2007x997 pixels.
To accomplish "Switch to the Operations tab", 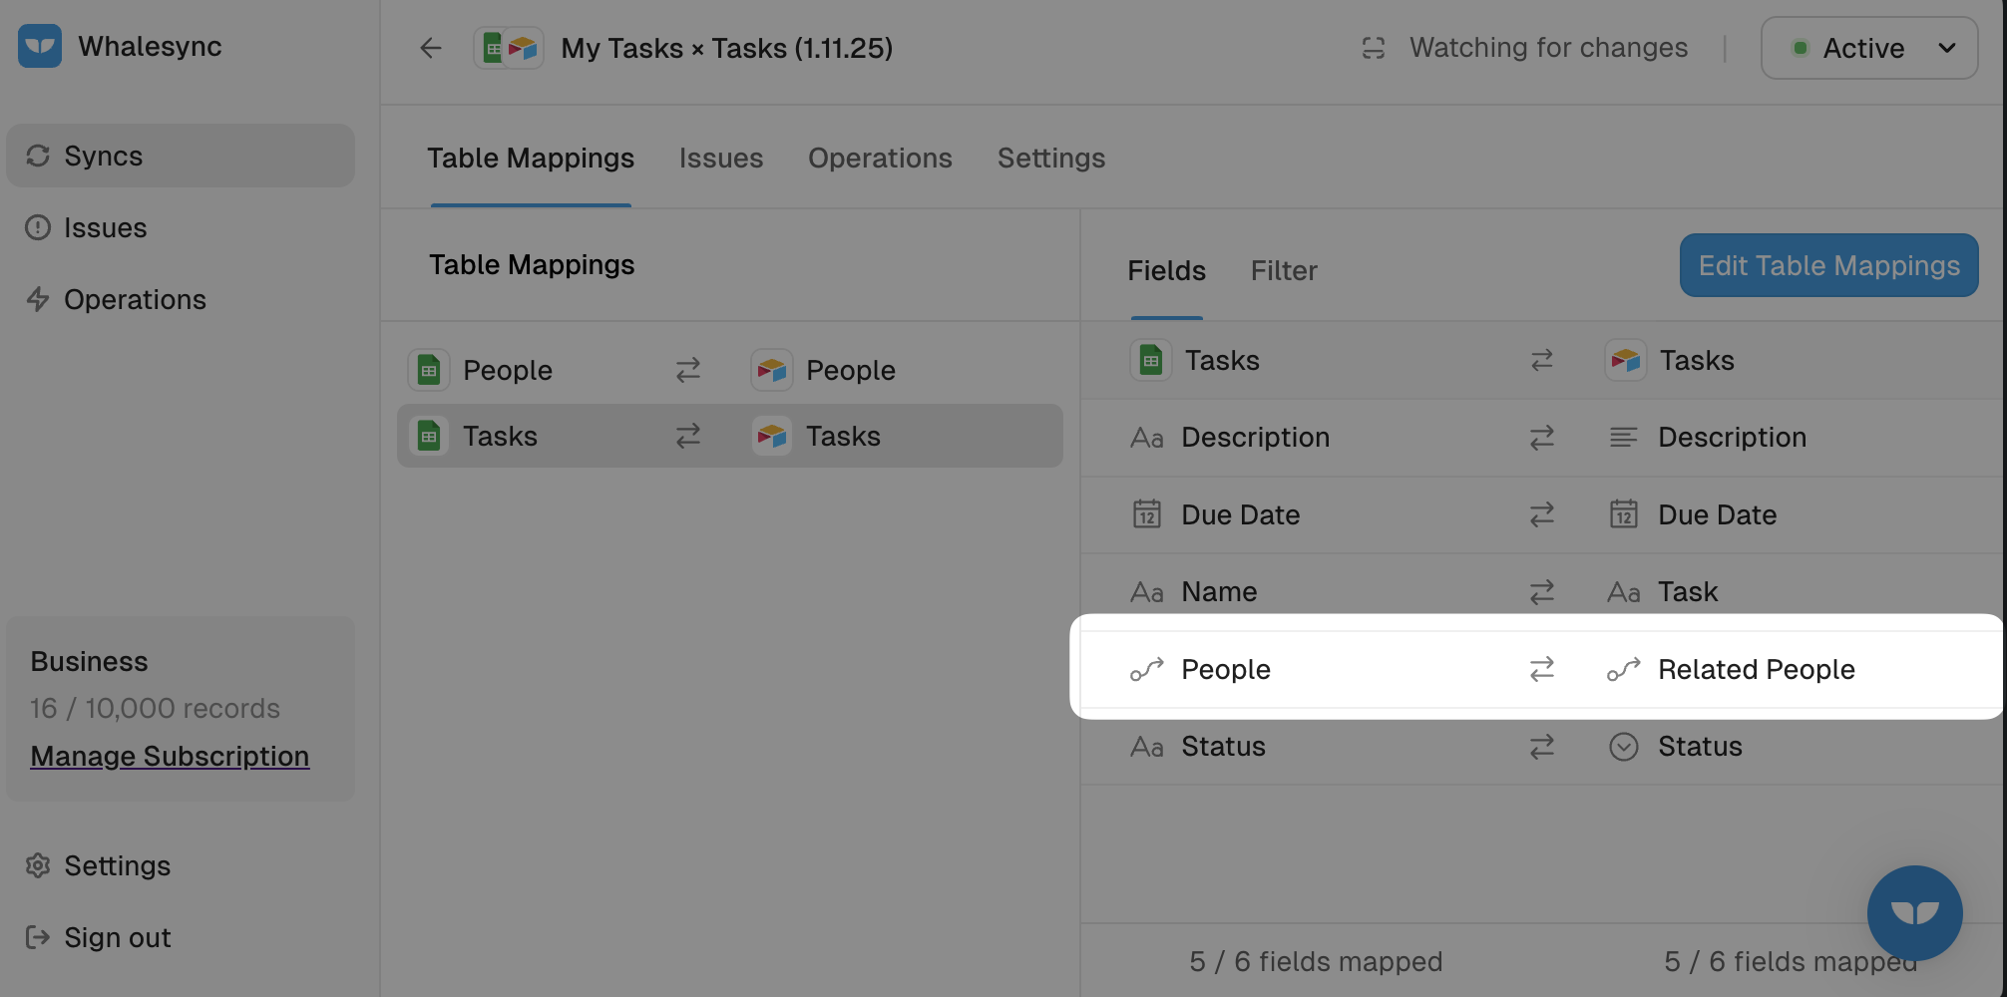I will point(880,158).
